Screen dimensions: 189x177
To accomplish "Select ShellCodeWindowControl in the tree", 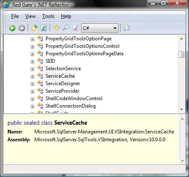I will (x=74, y=98).
